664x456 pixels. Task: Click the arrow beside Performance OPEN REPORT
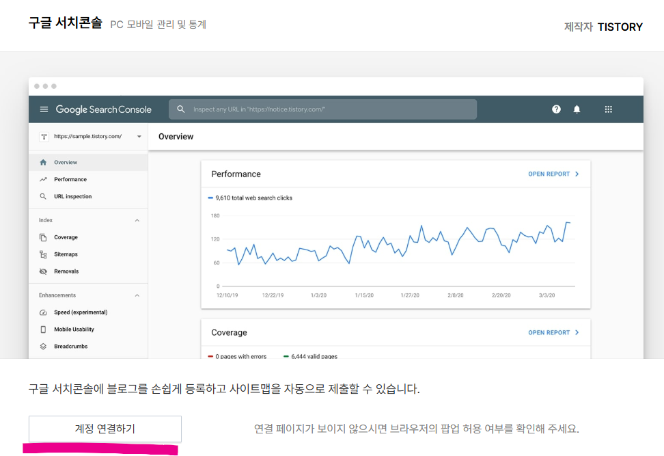577,174
